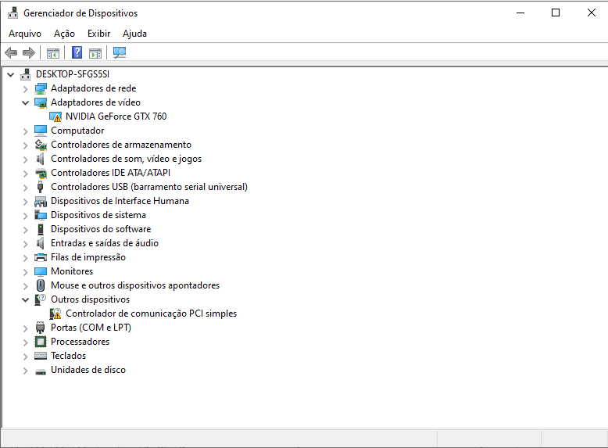The height and width of the screenshot is (448, 608).
Task: Select Entradas e saídas de áudio label
Action: click(x=105, y=243)
